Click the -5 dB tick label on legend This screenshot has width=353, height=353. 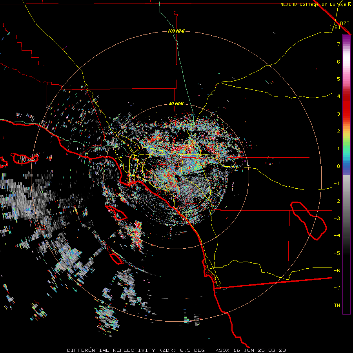pyautogui.click(x=337, y=253)
